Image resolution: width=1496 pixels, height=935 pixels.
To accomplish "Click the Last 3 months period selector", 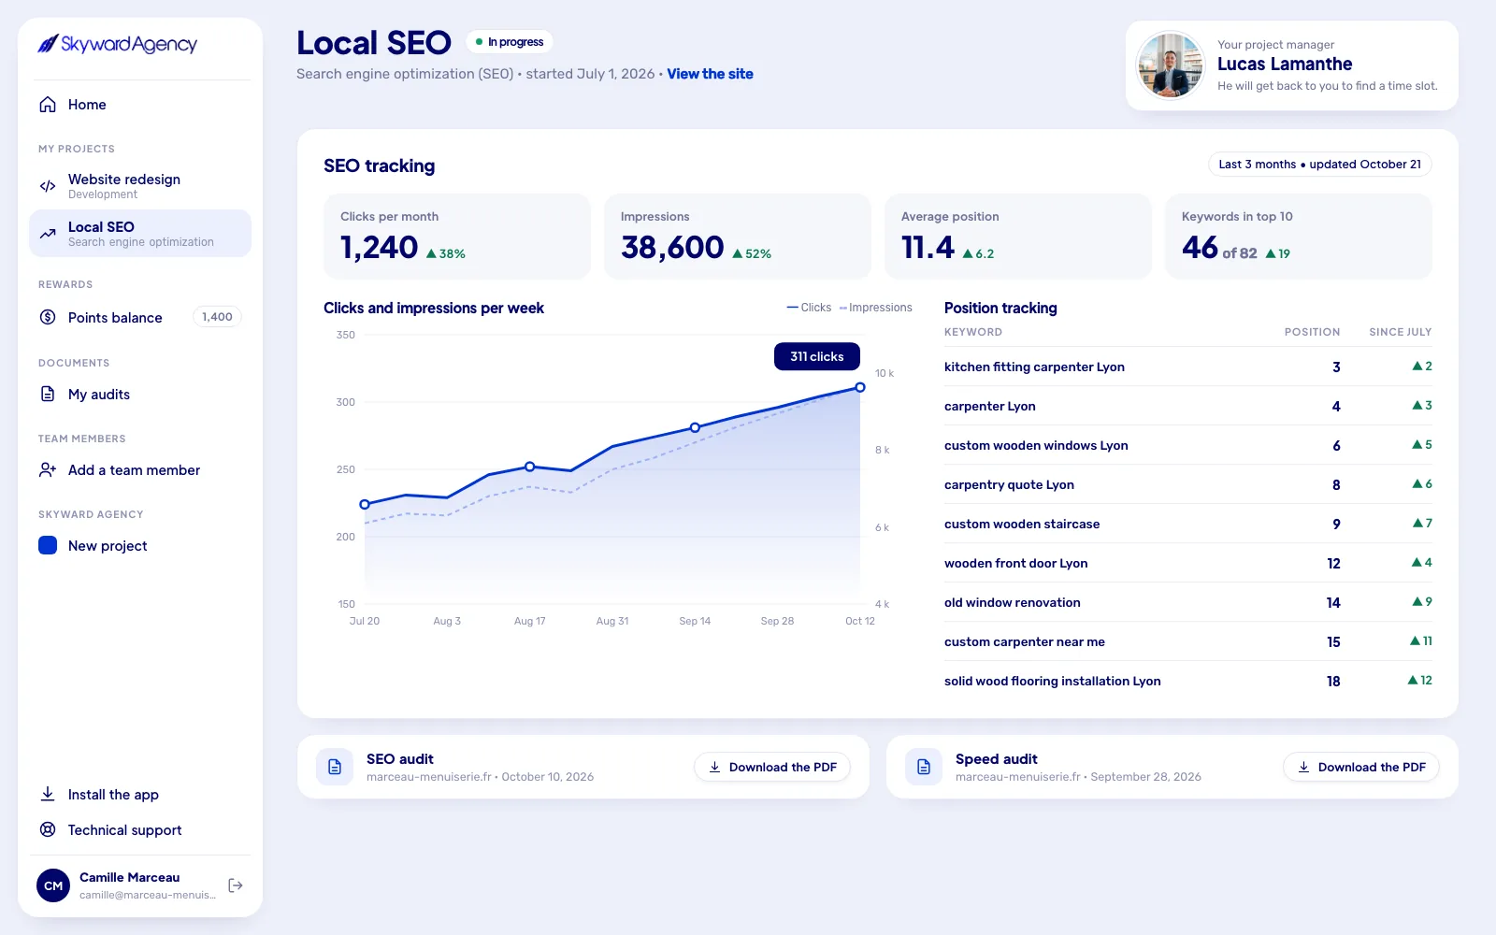I will (1319, 164).
